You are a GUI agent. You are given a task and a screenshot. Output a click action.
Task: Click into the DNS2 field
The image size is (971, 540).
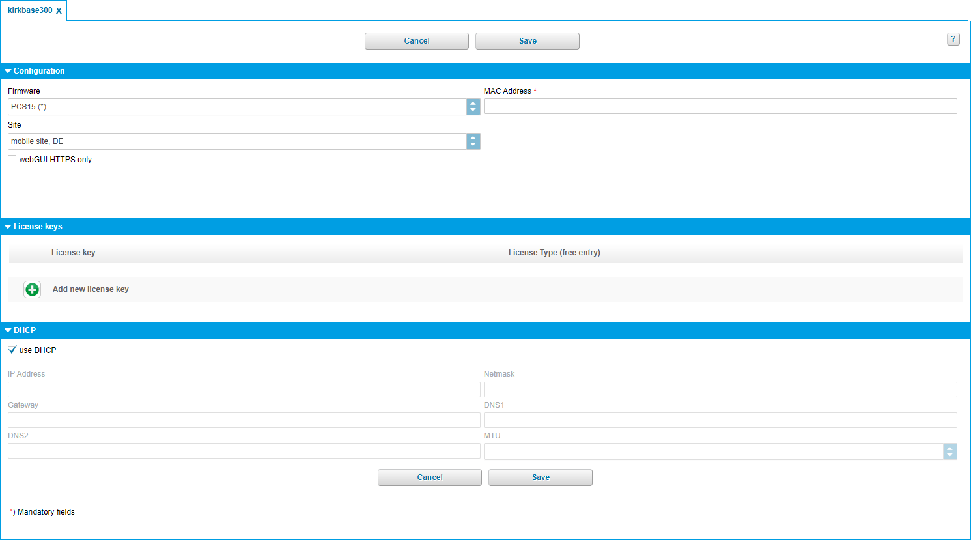[244, 451]
